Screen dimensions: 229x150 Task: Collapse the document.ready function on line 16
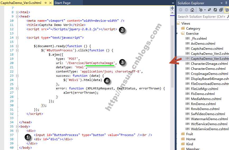pos(17,46)
